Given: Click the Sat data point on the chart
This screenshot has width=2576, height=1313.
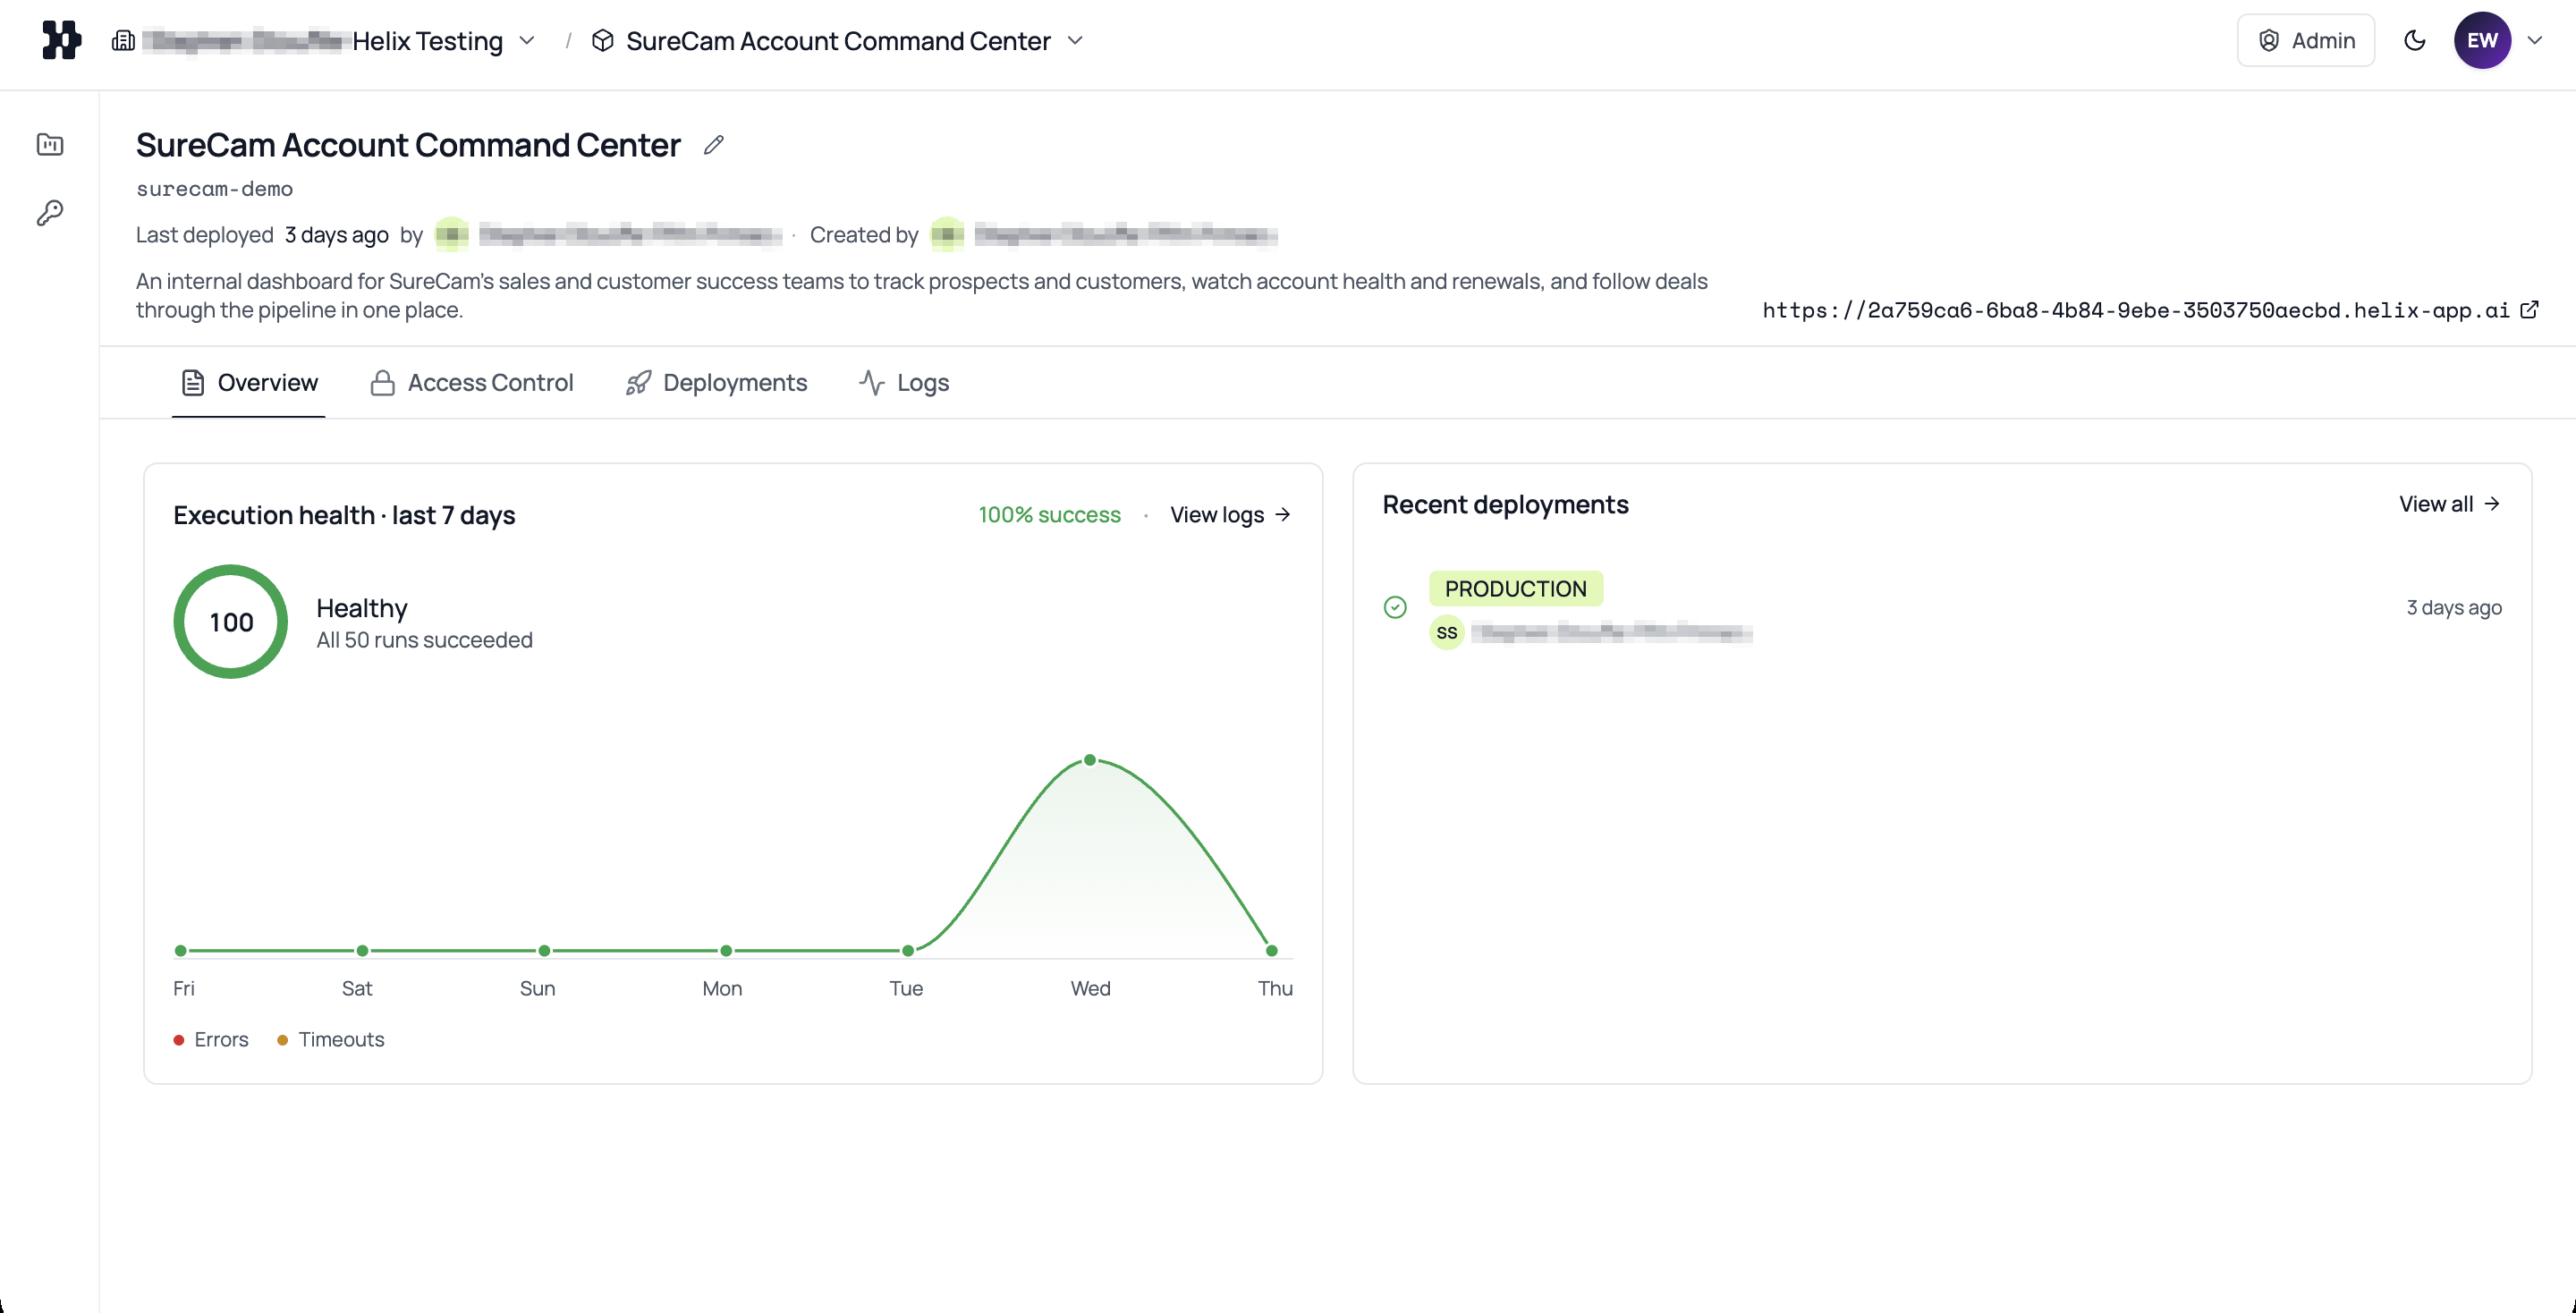Looking at the screenshot, I should [x=363, y=951].
